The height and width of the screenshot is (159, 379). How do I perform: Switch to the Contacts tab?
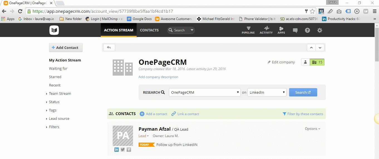149,30
